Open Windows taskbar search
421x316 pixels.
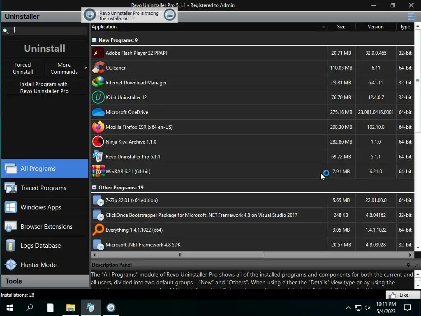30,308
